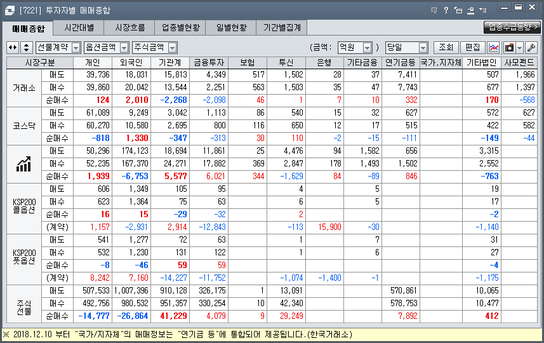Open the 주식금액 dropdown
Screen dimensions: 544x343
coord(155,48)
